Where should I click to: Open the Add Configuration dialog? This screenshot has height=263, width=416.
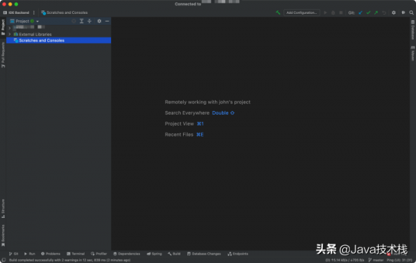tap(302, 12)
